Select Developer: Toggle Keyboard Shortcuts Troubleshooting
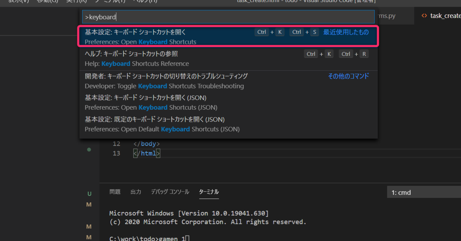Image resolution: width=461 pixels, height=241 pixels. pyautogui.click(x=229, y=81)
